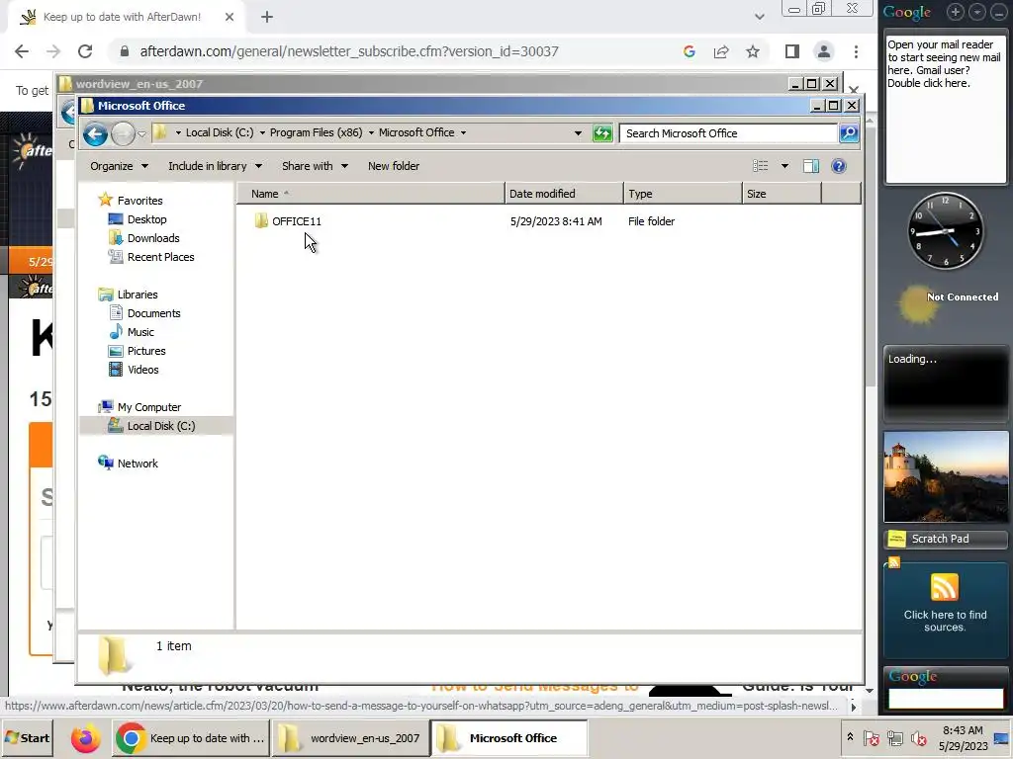1013x759 pixels.
Task: Open Downloads in Favorites
Action: 153,238
